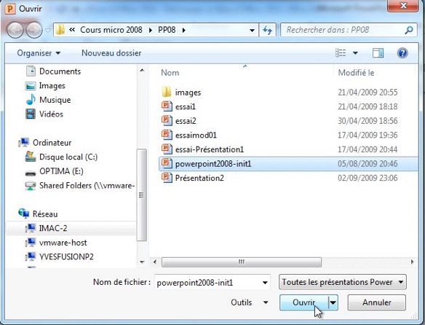Click the sidebar vertical scrollbar thumb
425x325 pixels.
click(x=141, y=195)
